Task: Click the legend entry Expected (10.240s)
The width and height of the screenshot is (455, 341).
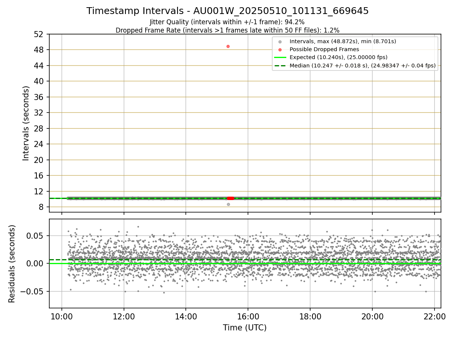Action: pos(339,57)
